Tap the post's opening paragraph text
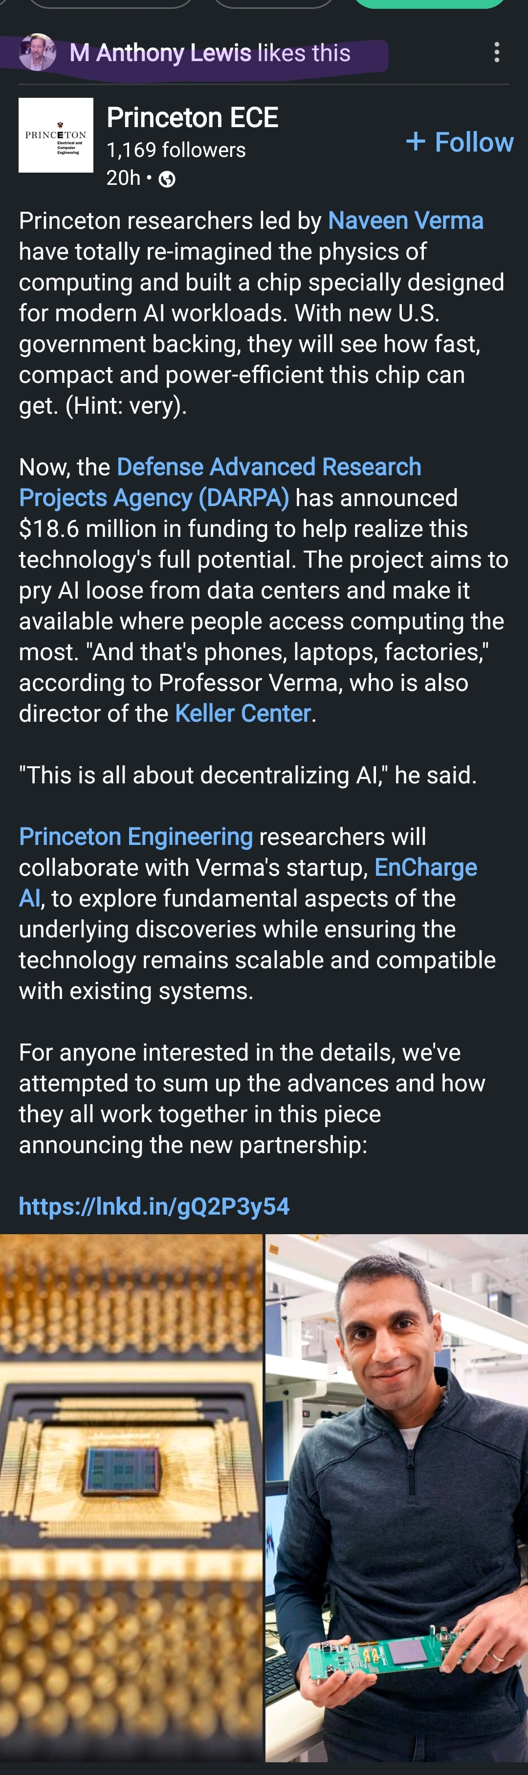 (262, 313)
